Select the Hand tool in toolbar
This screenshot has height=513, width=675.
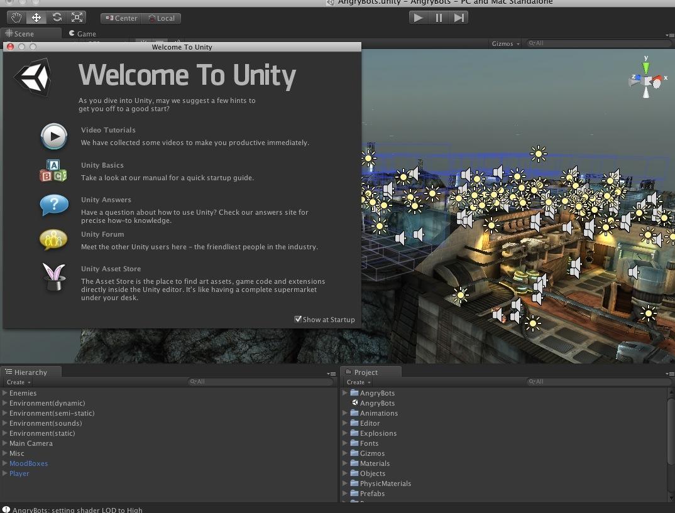pyautogui.click(x=16, y=18)
